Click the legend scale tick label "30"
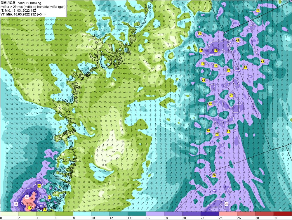The height and width of the screenshot is (220, 292). coord(275,218)
